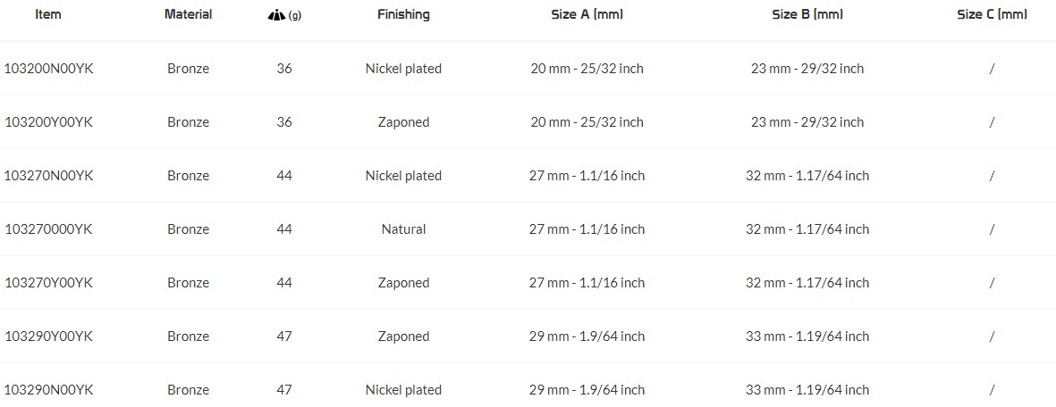Click the Material column header
The height and width of the screenshot is (407, 1056).
point(189,14)
